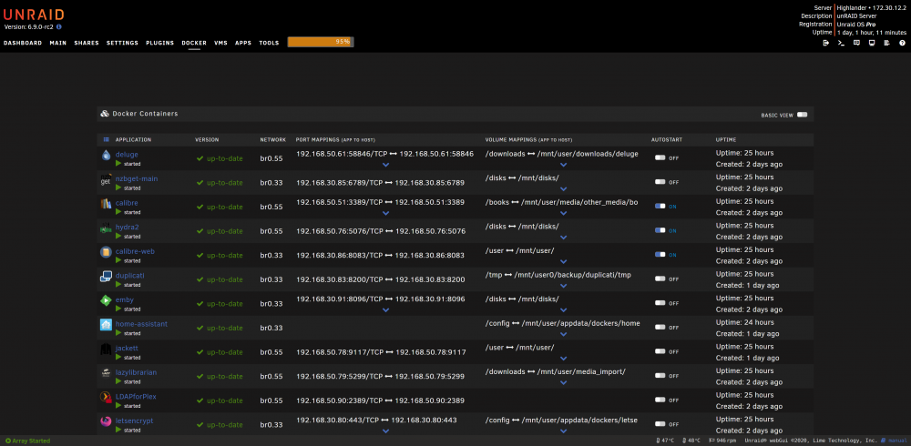Viewport: 911px width, 446px height.
Task: Open the Main tab
Action: click(x=58, y=43)
